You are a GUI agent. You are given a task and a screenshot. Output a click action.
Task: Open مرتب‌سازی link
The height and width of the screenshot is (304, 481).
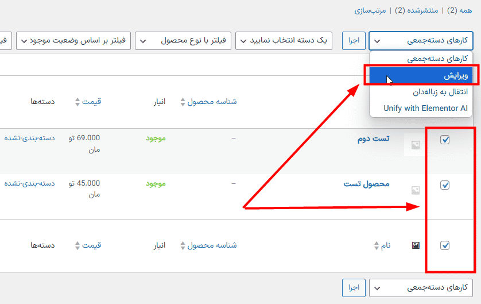click(370, 10)
